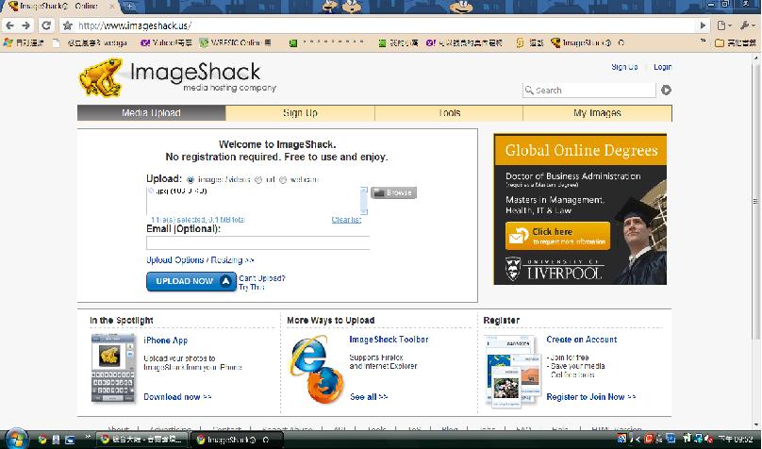This screenshot has height=449, width=762.
Task: Click the UPLOAD NOW button
Action: (x=191, y=281)
